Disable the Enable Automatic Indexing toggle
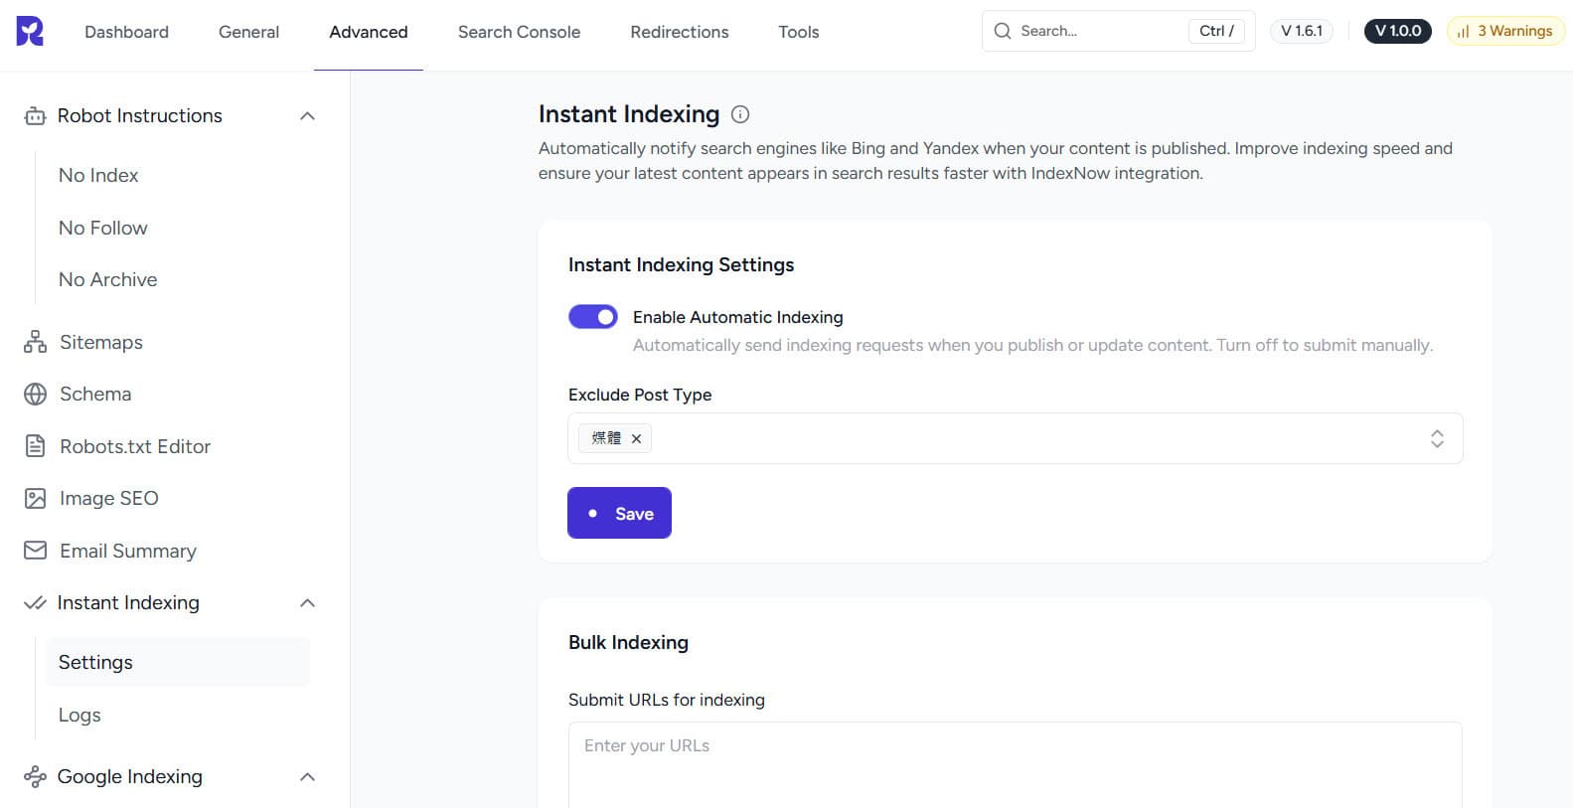The image size is (1573, 808). (593, 317)
